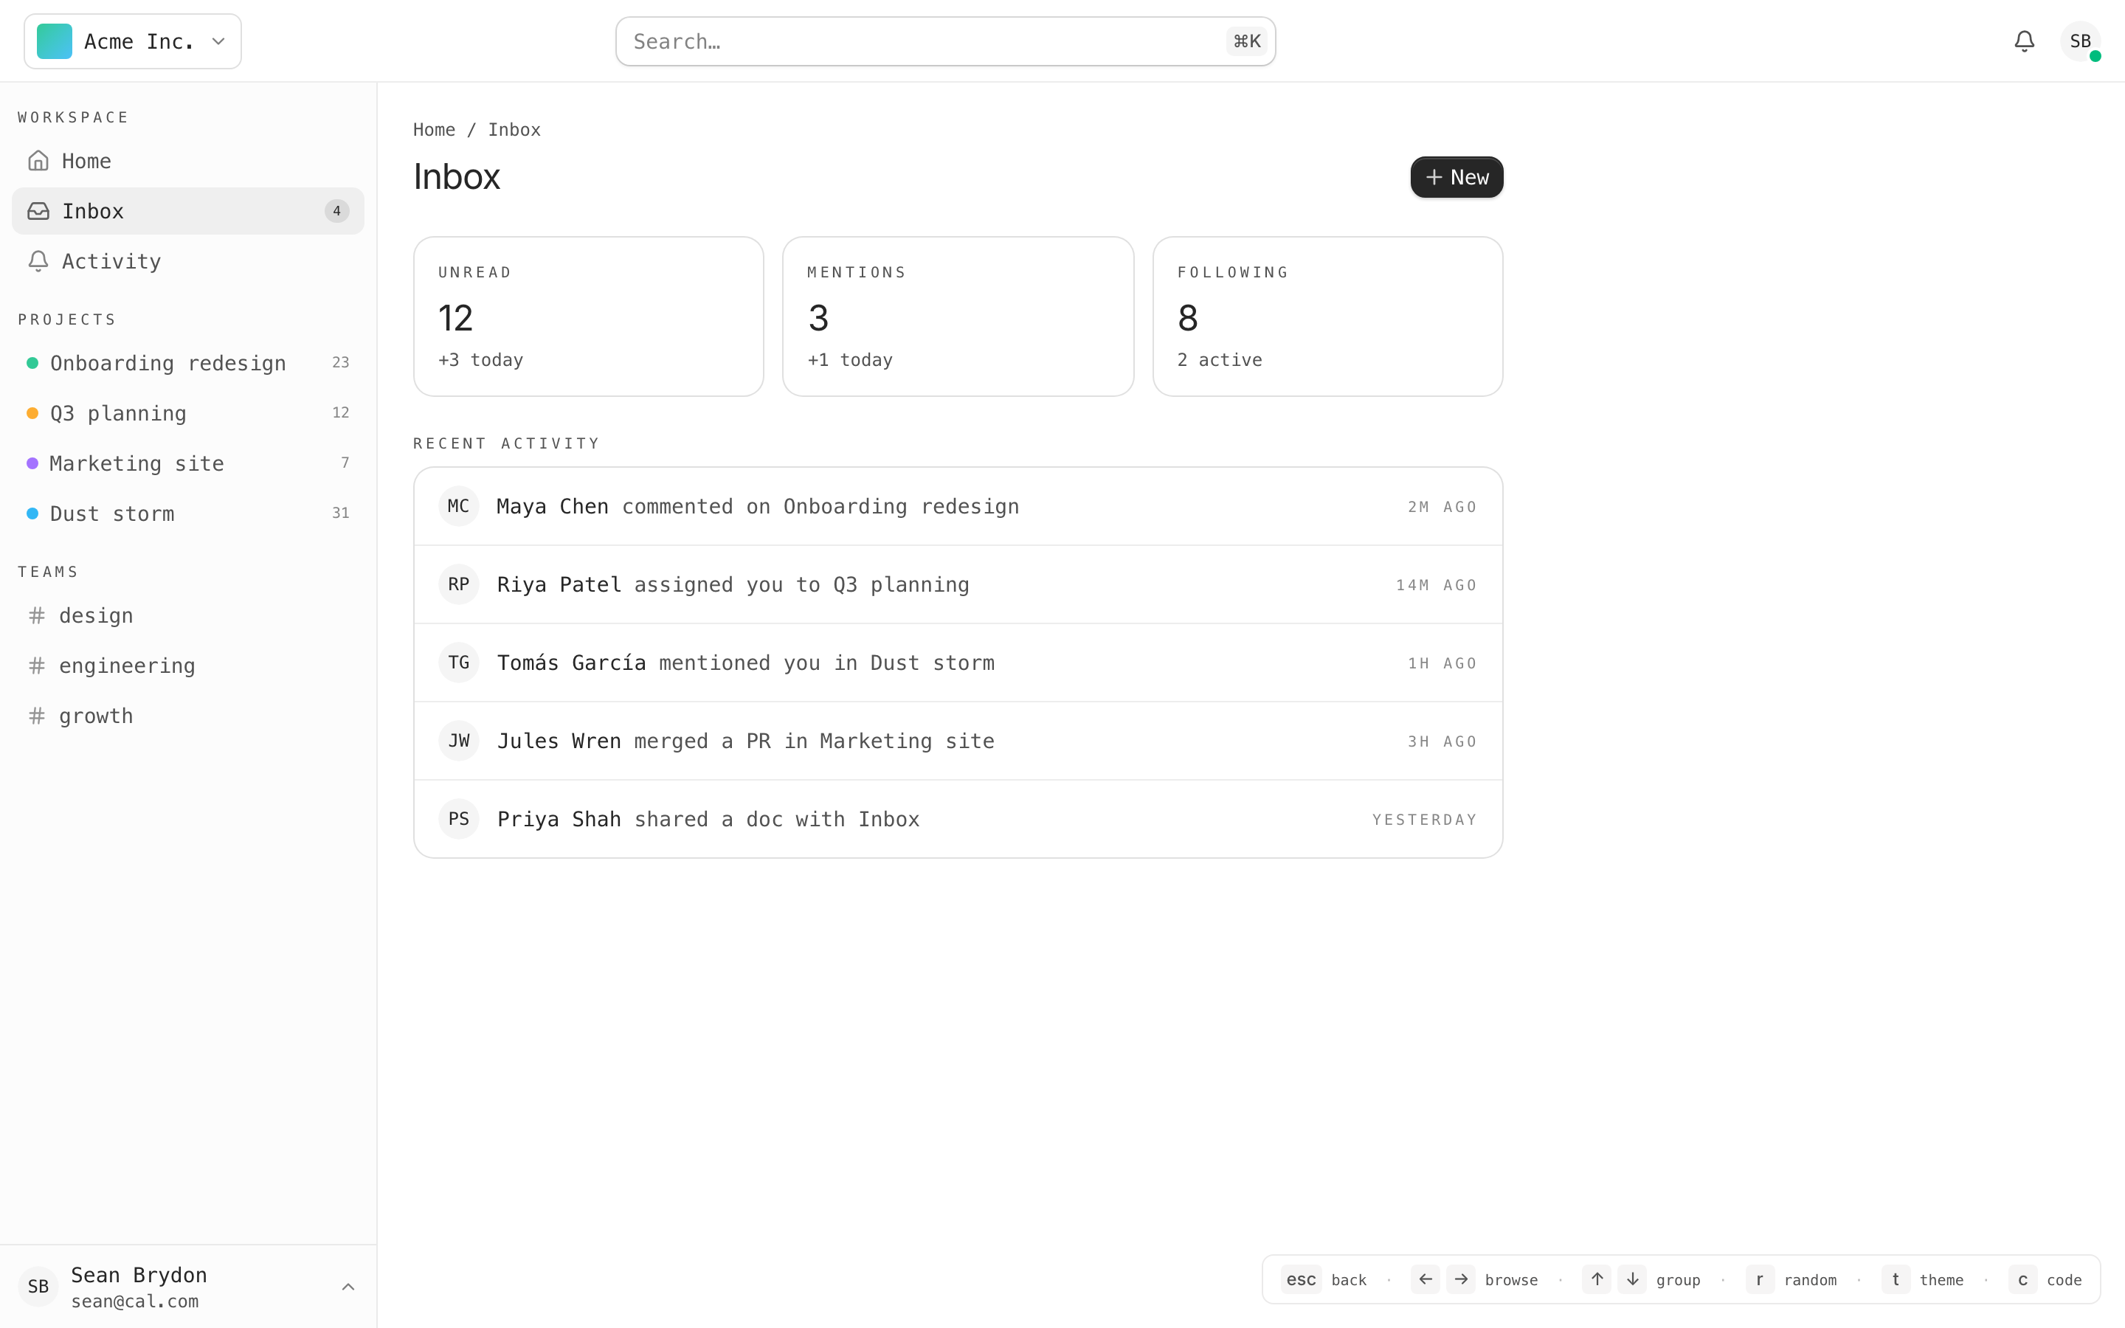Click the SB user avatar at top right

[2079, 41]
